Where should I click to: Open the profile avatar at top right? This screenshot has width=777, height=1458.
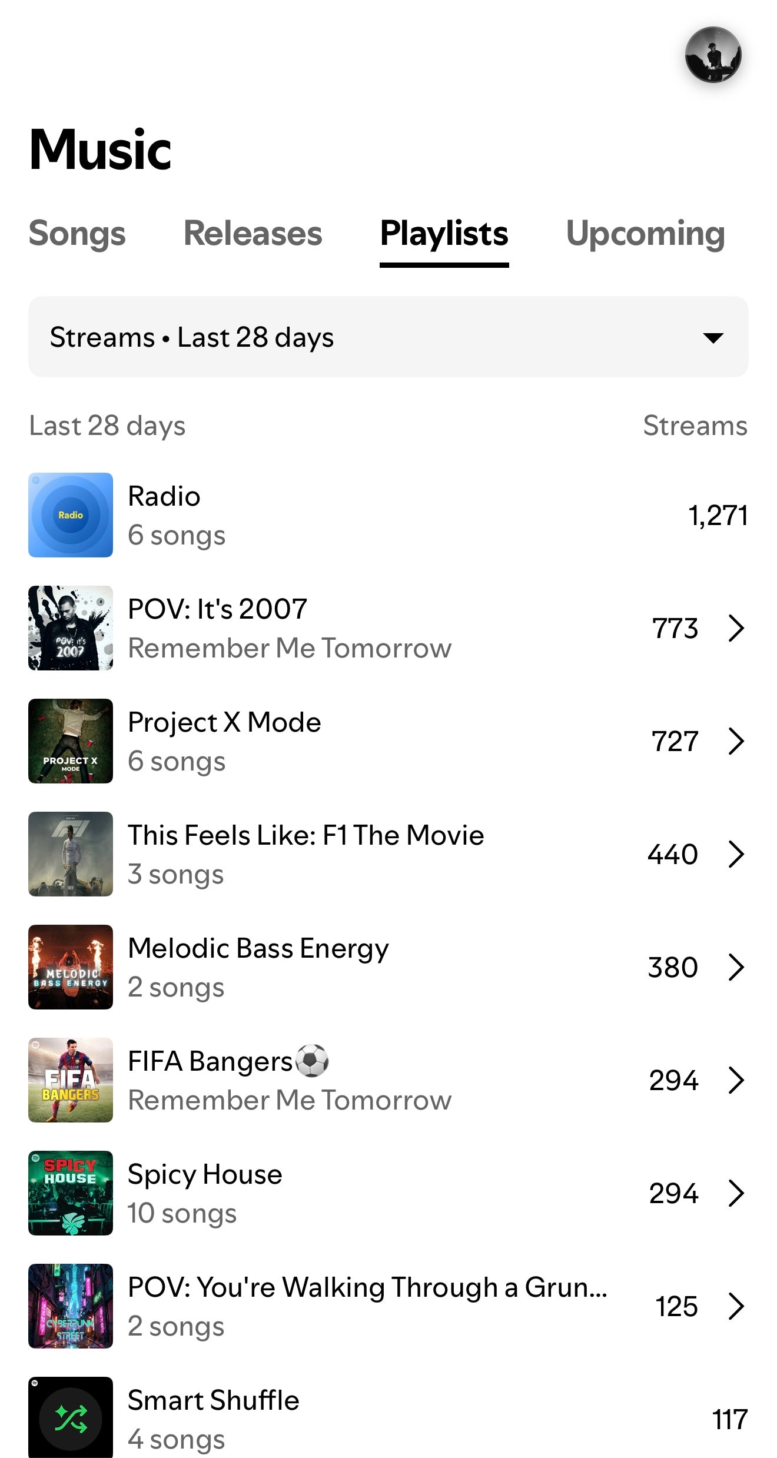coord(713,55)
